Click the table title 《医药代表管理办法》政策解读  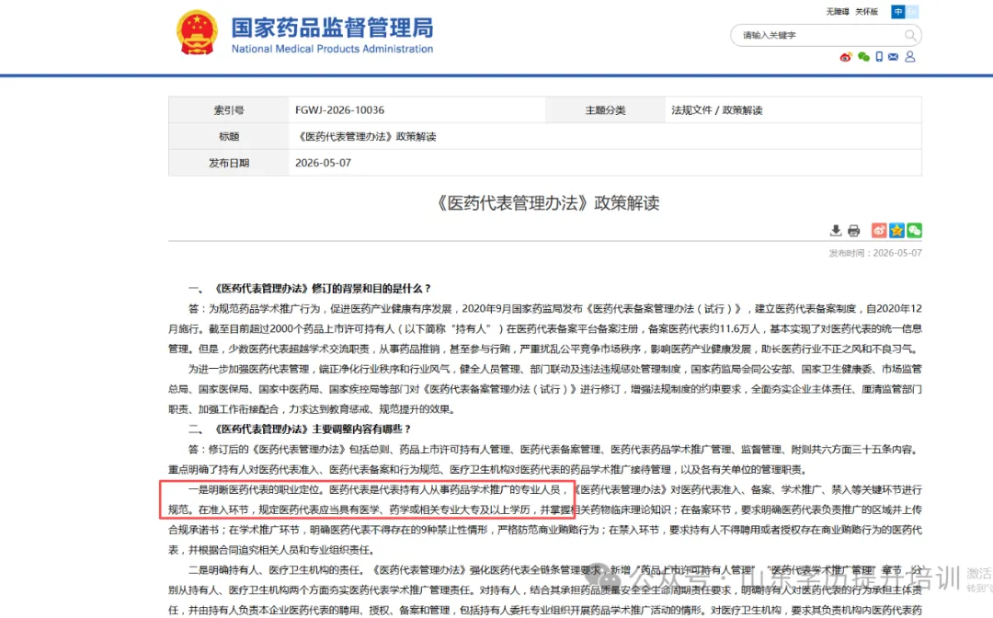click(365, 137)
